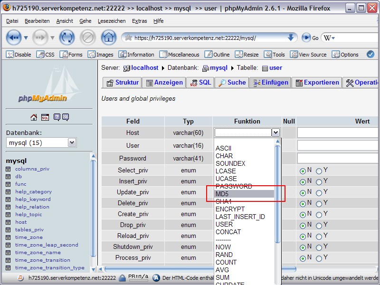
Task: Open the Datei menu
Action: pos(12,21)
